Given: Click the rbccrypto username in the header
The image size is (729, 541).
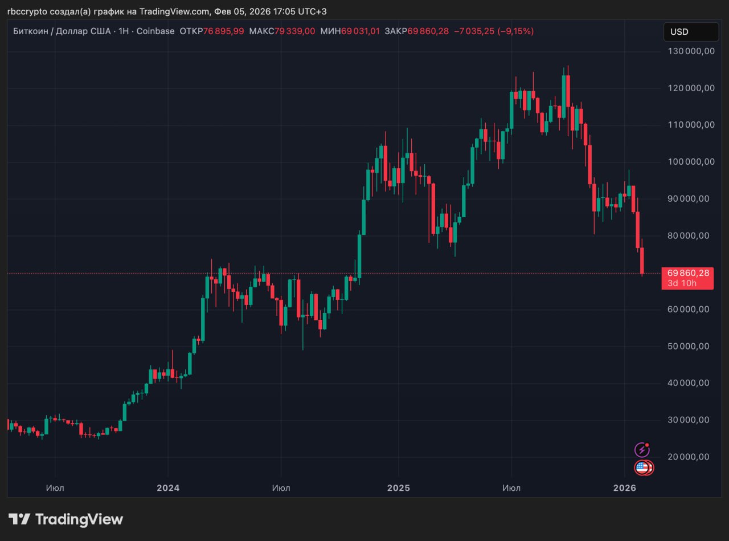Looking at the screenshot, I should coord(27,11).
